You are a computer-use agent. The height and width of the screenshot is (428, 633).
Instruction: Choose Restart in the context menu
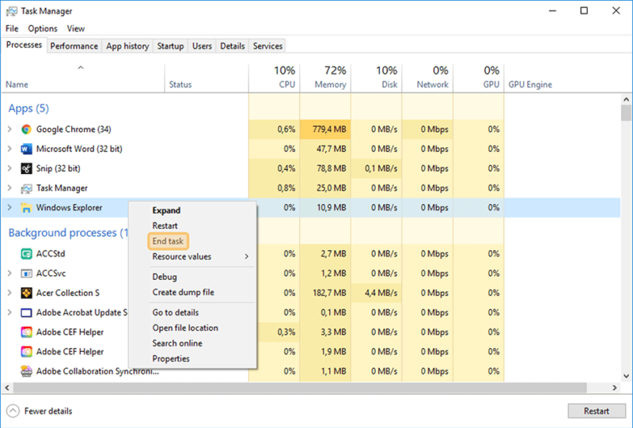click(165, 225)
